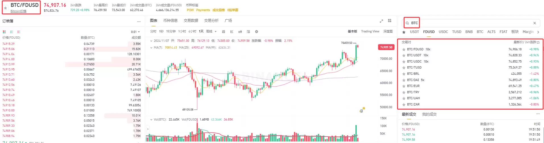The image size is (544, 143).
Task: Click the BTC search input field
Action: point(469,23)
